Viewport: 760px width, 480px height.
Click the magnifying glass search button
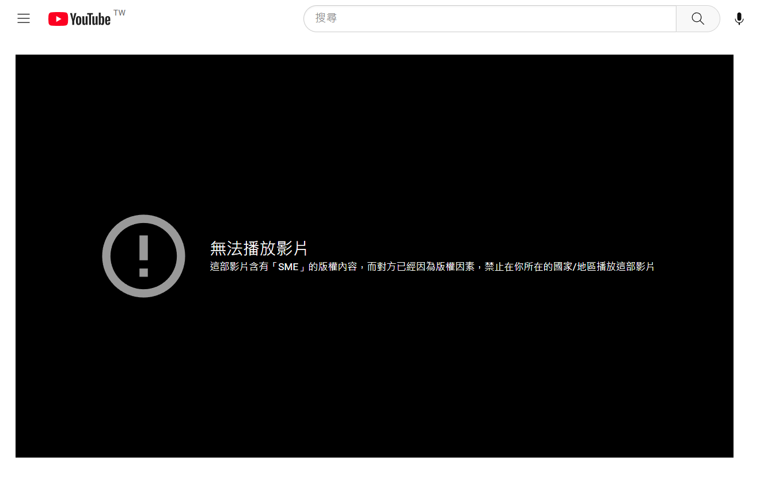click(698, 19)
